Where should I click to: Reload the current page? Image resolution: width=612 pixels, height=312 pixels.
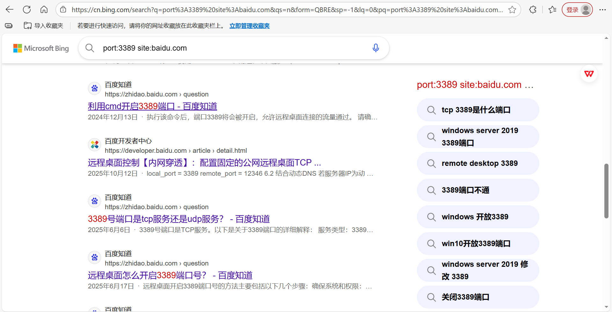point(27,10)
